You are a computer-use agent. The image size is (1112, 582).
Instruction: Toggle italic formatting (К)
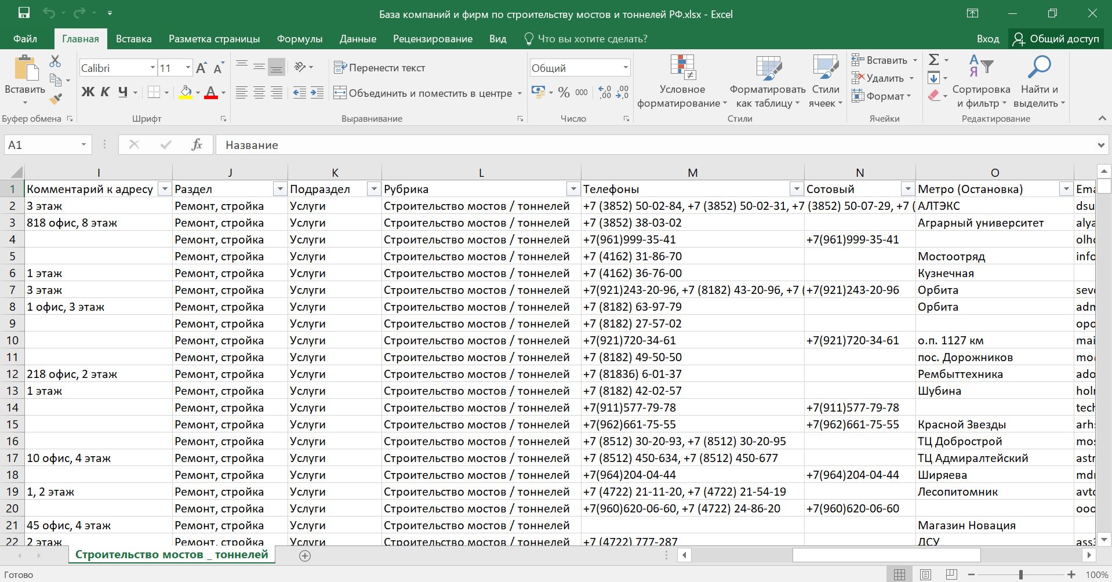pos(105,92)
